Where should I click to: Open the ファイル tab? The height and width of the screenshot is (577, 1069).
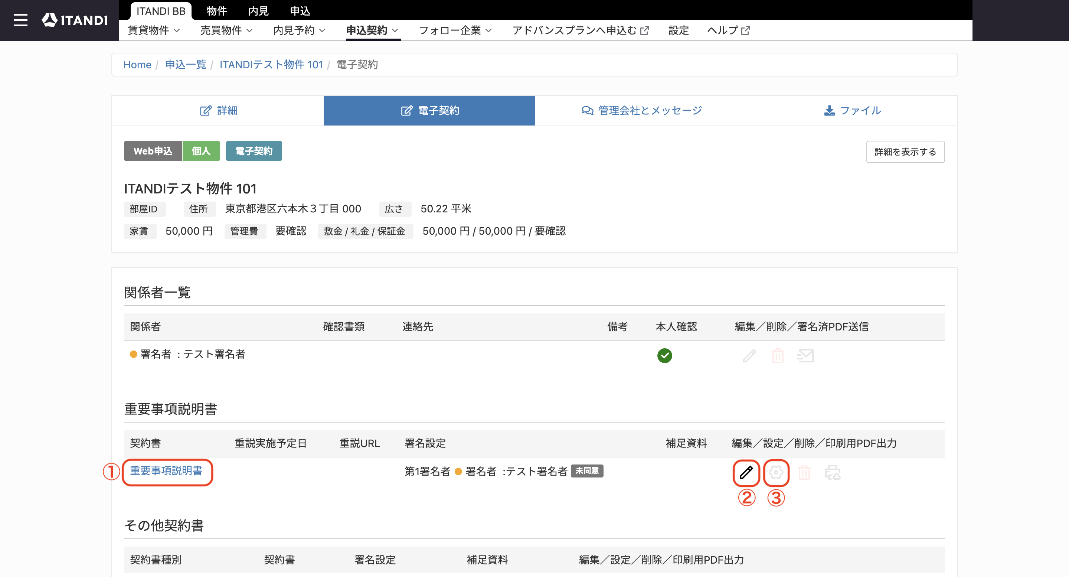point(852,110)
